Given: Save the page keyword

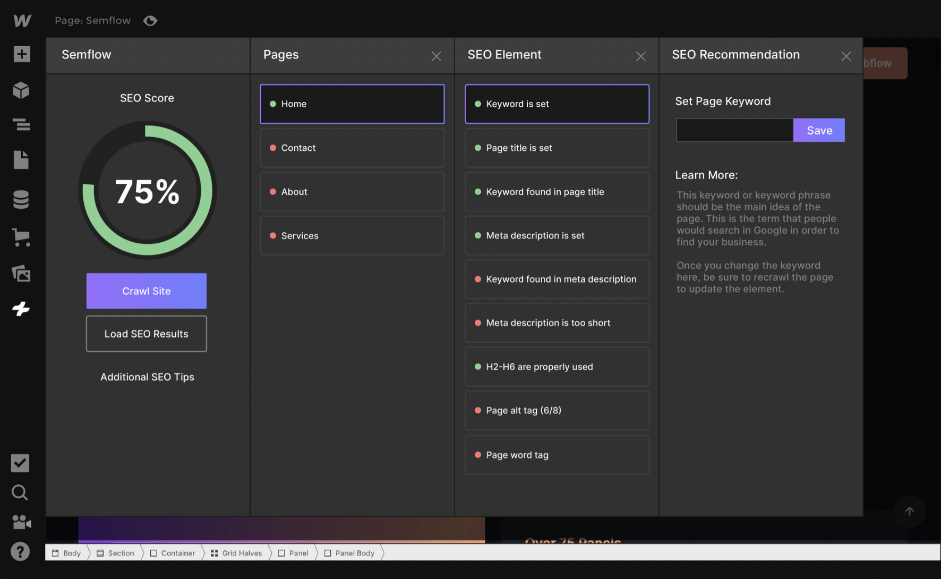Looking at the screenshot, I should 818,130.
